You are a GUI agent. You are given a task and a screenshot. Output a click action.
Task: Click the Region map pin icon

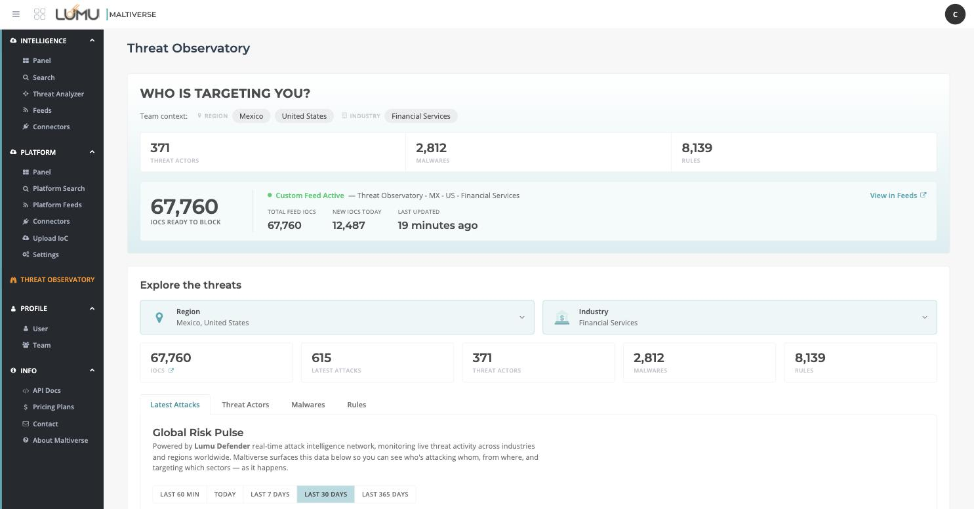[x=159, y=317]
